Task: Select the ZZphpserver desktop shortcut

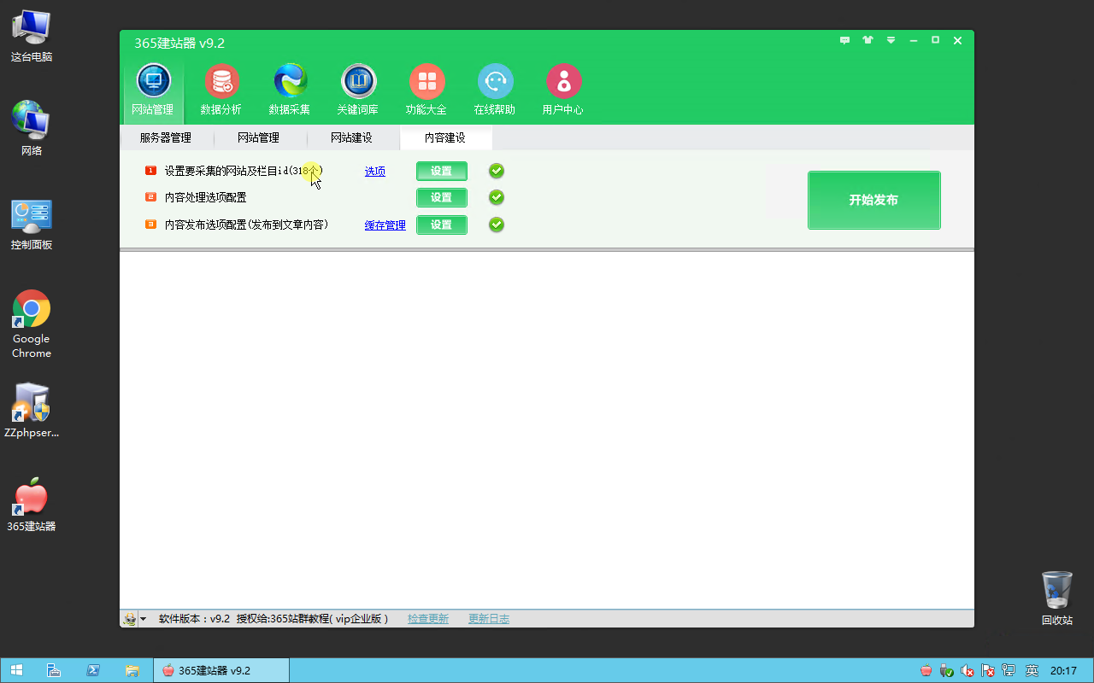Action: point(32,411)
